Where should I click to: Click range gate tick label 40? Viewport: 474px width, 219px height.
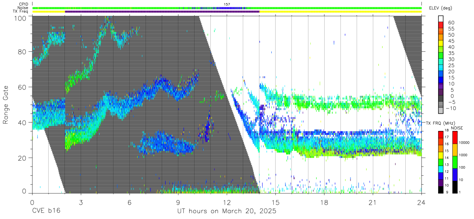point(23,122)
